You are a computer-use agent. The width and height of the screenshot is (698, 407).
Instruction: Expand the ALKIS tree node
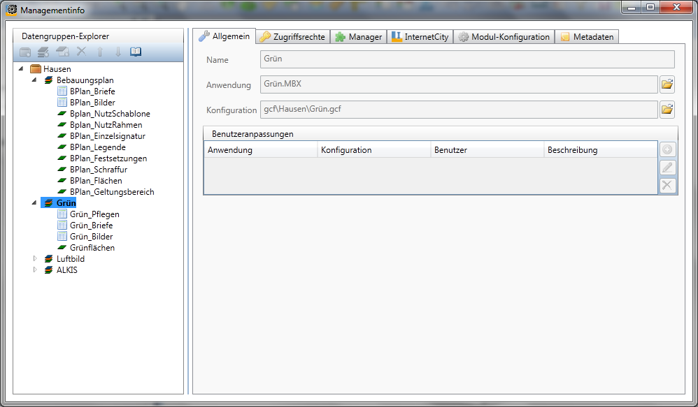pos(35,269)
